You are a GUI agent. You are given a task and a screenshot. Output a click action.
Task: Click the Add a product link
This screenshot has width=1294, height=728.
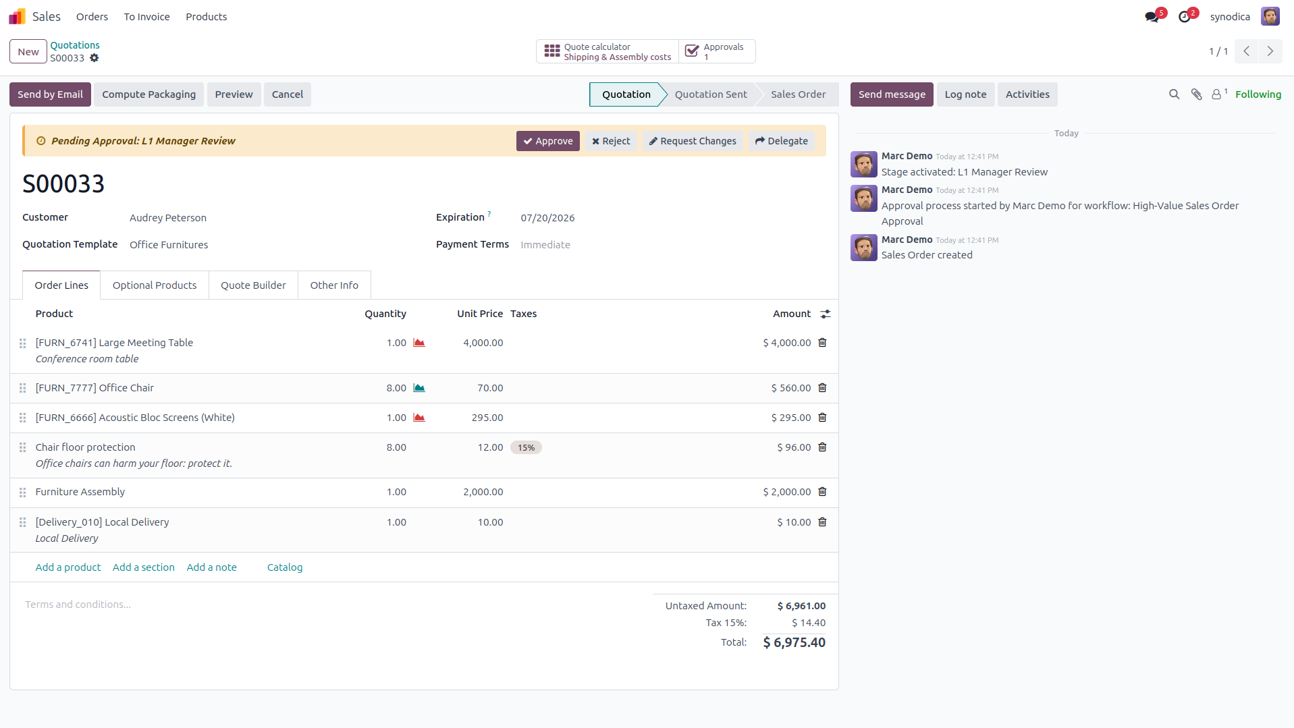[68, 567]
